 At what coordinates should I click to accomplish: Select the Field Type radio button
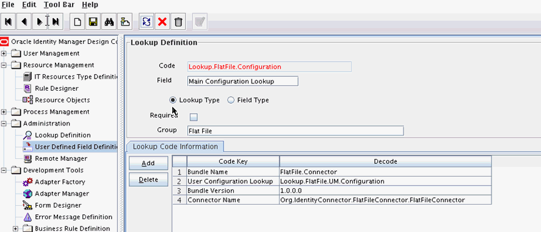231,100
